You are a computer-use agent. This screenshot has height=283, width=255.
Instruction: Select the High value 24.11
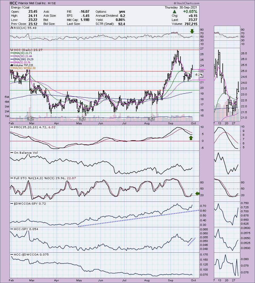(33, 16)
